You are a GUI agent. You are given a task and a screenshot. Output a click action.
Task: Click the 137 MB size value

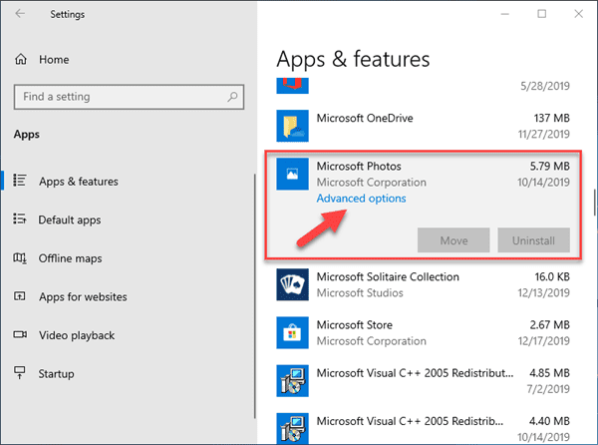click(x=551, y=119)
